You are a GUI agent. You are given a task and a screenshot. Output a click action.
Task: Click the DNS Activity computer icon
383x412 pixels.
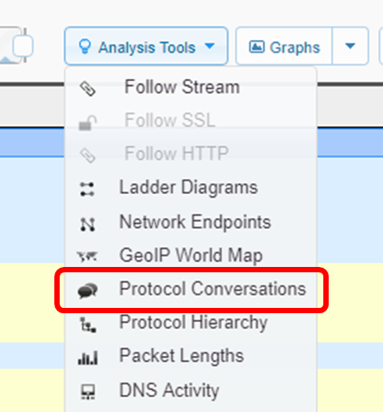(88, 392)
